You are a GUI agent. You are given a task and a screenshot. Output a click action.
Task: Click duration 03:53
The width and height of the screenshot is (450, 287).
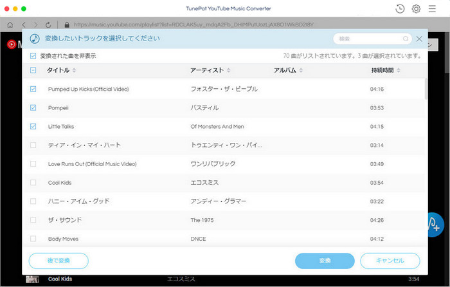[377, 107]
